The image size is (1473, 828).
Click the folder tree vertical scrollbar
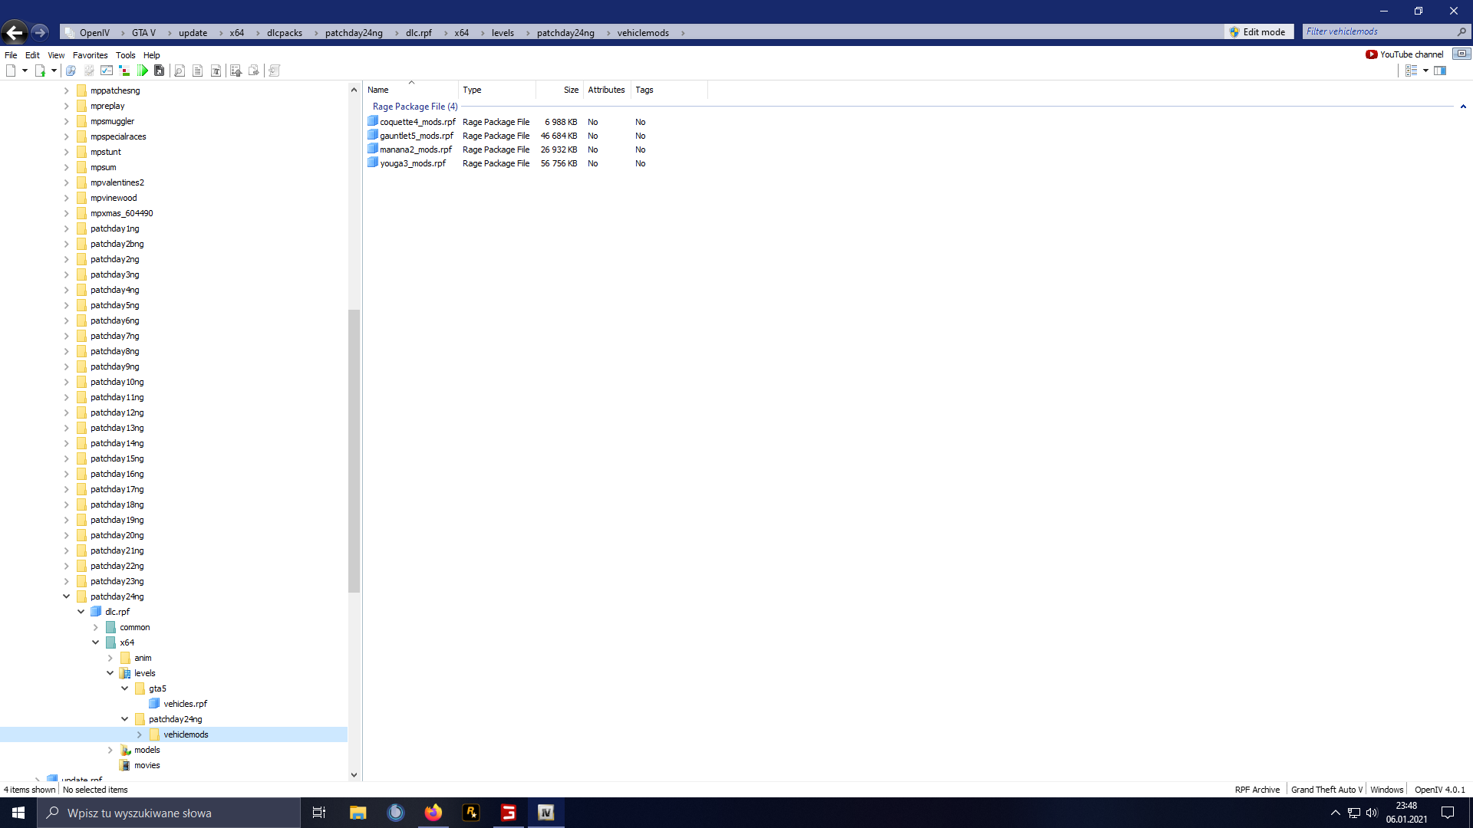pos(354,451)
